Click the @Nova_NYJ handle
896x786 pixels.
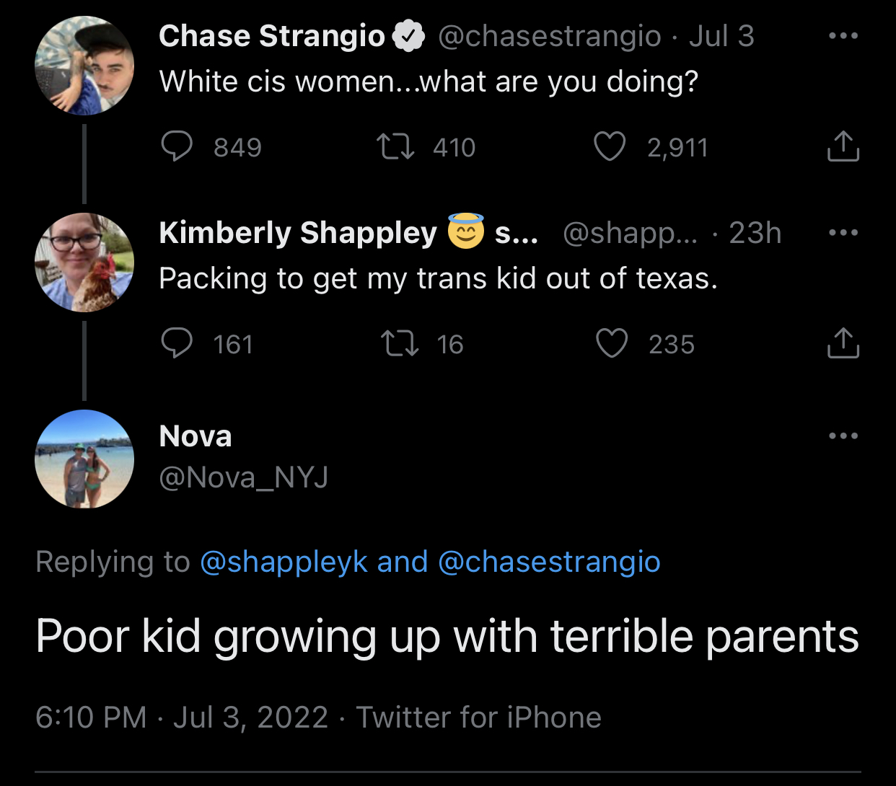tap(244, 477)
